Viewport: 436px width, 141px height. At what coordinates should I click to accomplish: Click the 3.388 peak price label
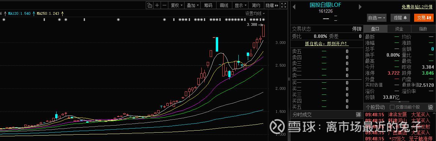tap(252, 24)
